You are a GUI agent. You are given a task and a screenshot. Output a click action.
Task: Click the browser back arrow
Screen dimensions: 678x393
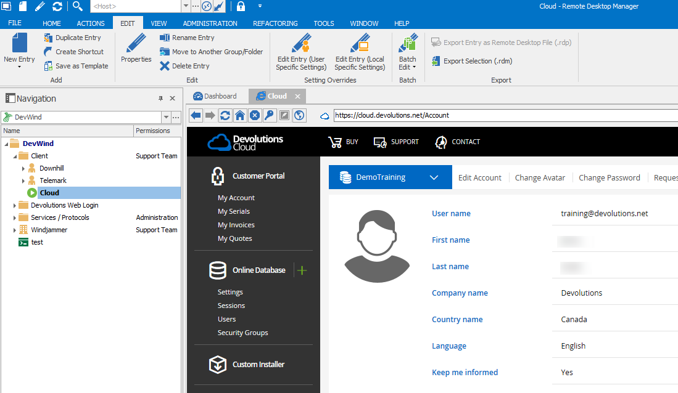(x=196, y=115)
